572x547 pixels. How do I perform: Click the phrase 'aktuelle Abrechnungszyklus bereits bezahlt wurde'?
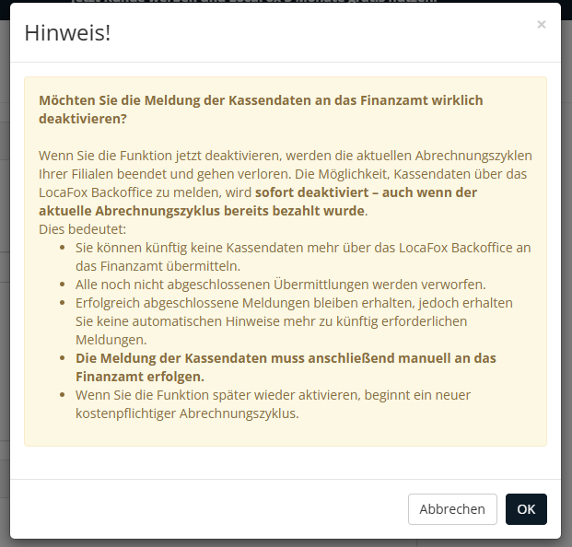(x=202, y=211)
